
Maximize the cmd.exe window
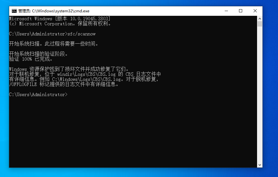point(241,11)
